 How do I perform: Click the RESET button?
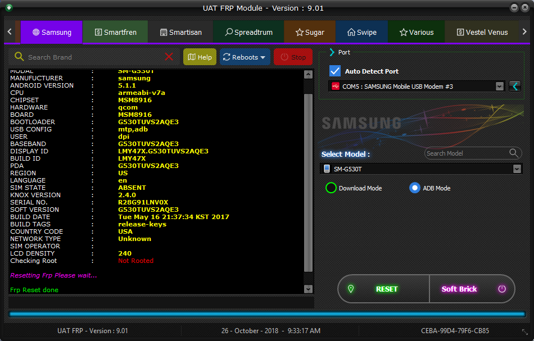pos(384,289)
